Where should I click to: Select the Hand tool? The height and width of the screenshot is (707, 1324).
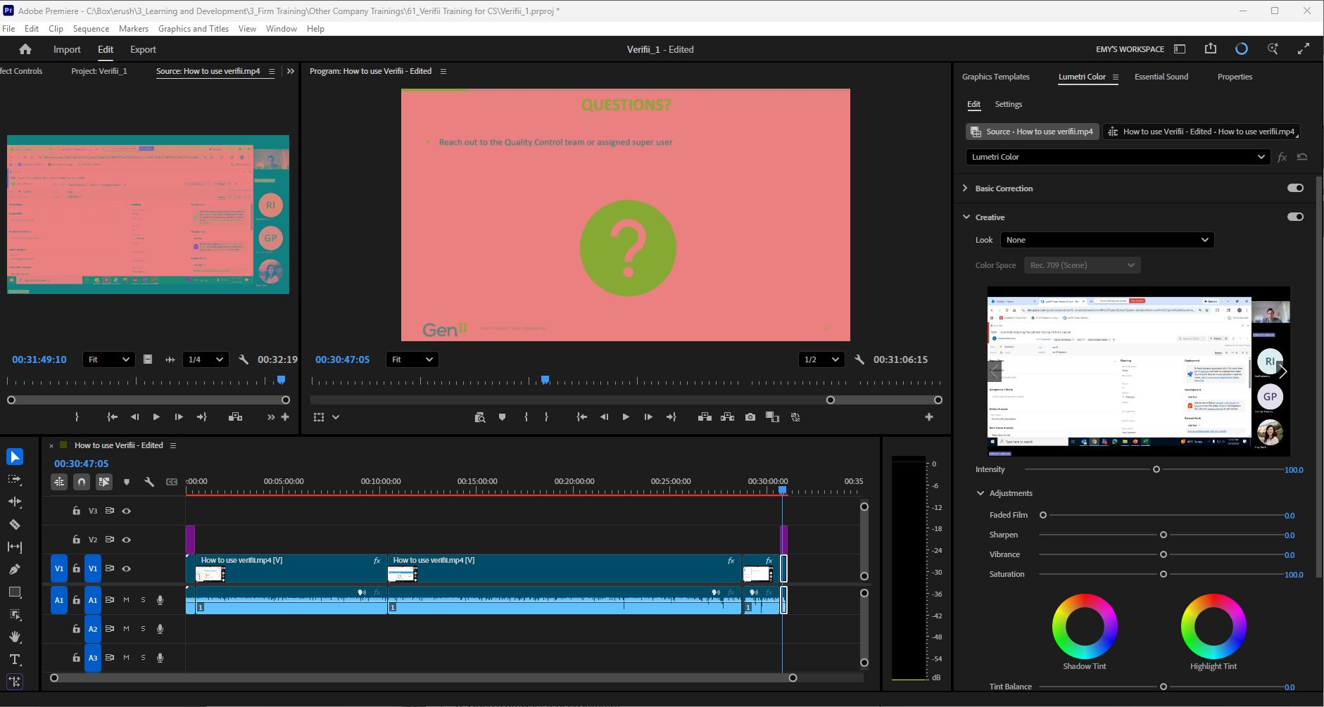[x=15, y=637]
